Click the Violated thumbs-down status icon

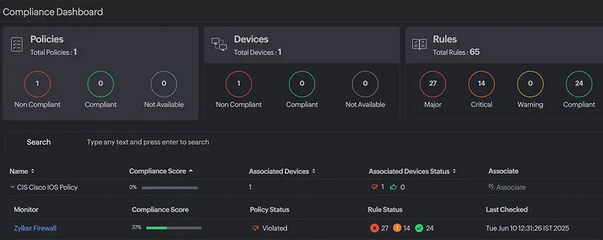tap(256, 228)
